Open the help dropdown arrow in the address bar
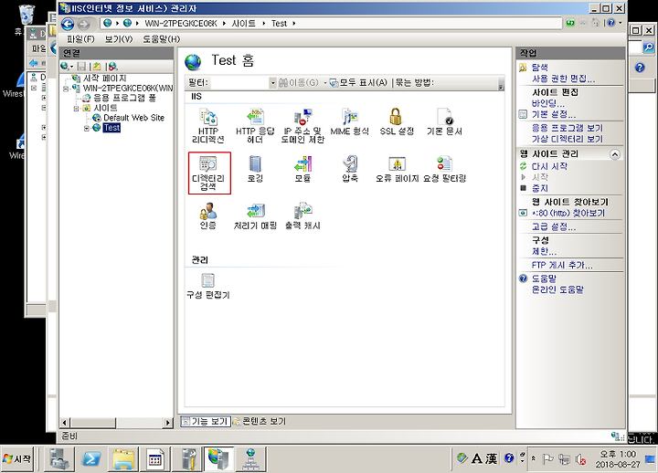This screenshot has width=658, height=473. (x=621, y=23)
